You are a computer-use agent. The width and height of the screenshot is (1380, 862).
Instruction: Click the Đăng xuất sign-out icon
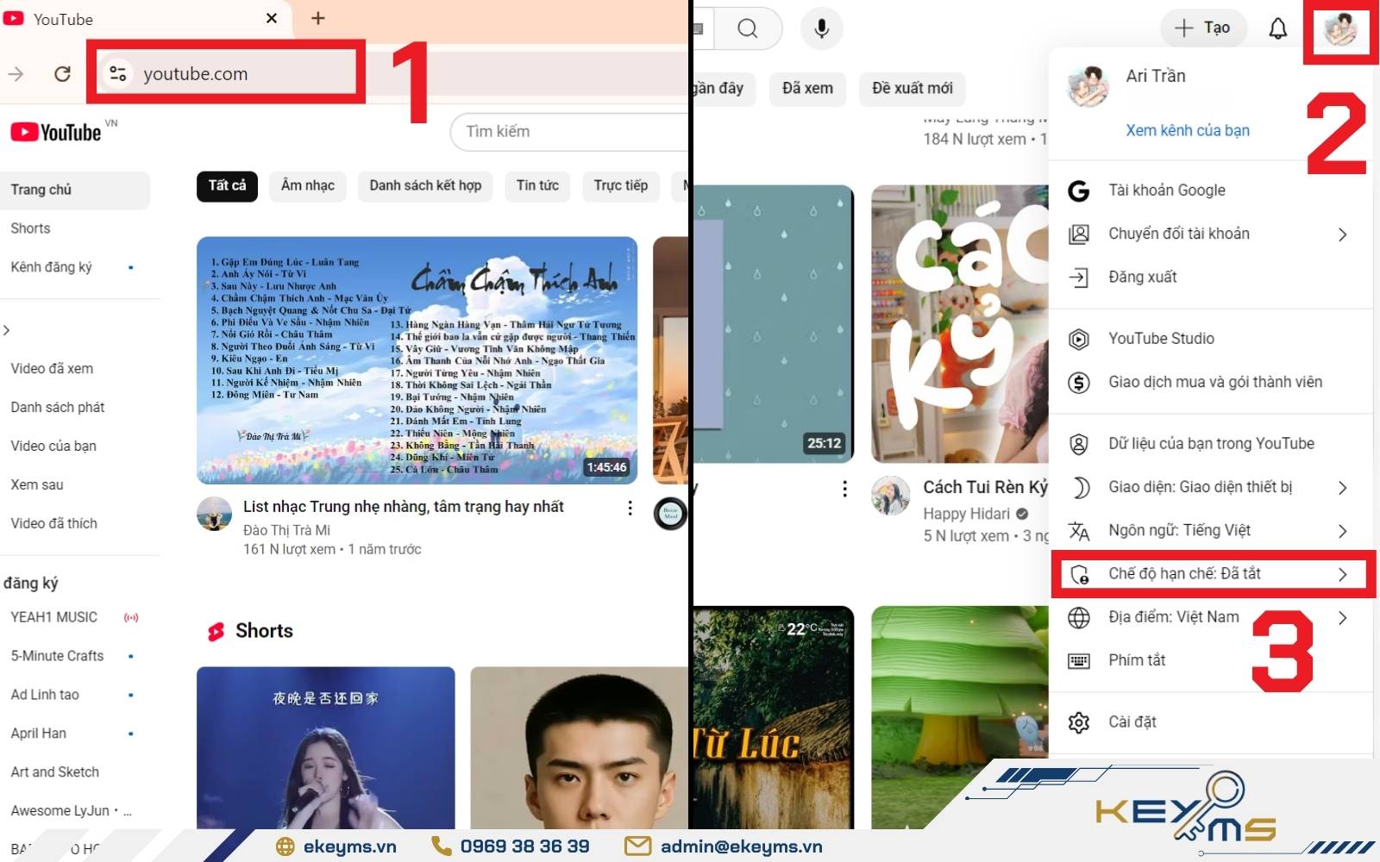point(1078,278)
